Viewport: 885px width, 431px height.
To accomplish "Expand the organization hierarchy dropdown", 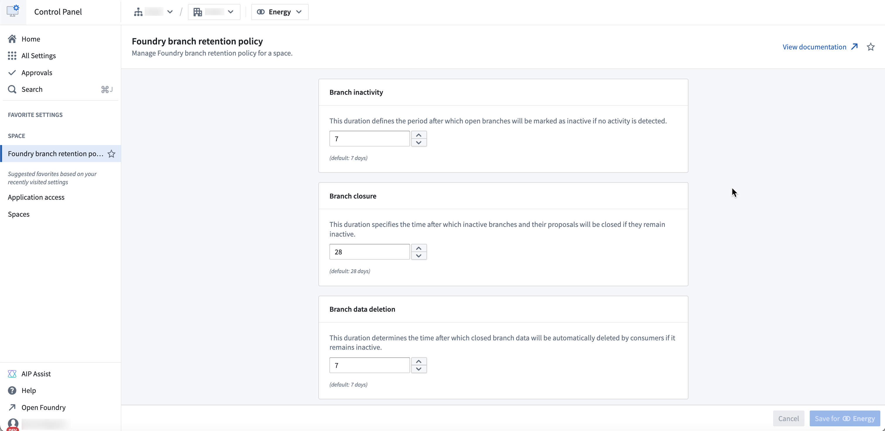I will (153, 12).
